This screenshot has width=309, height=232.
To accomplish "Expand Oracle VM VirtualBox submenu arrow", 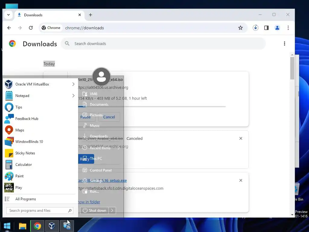I will pos(73,84).
